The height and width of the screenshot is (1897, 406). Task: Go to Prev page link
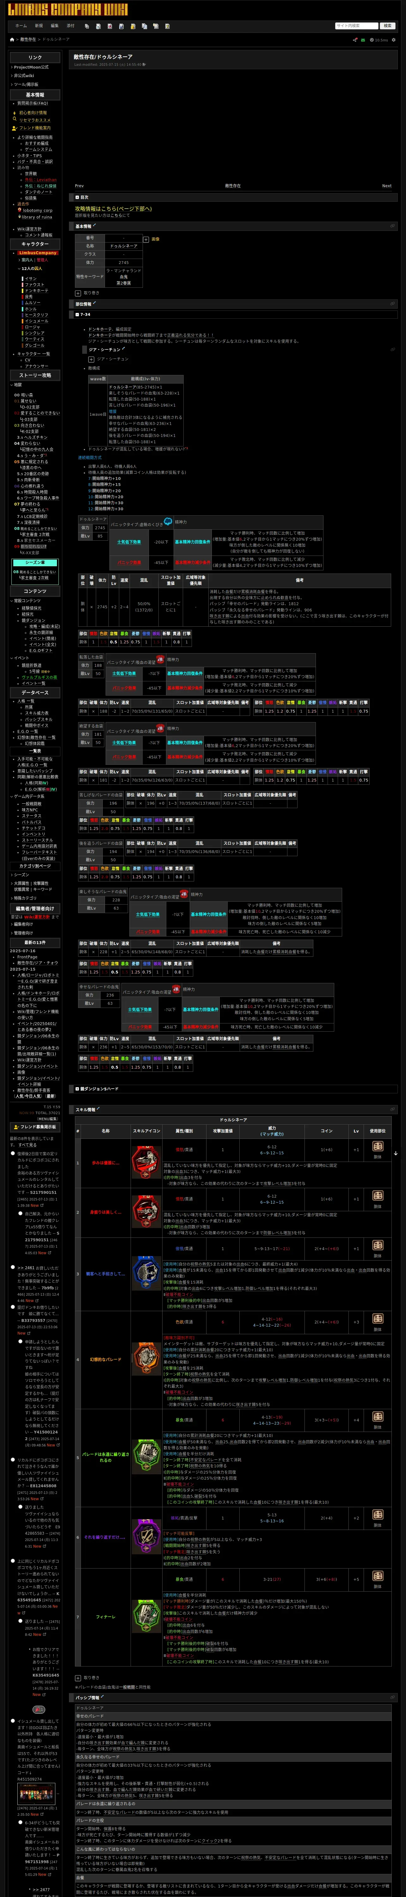point(80,186)
